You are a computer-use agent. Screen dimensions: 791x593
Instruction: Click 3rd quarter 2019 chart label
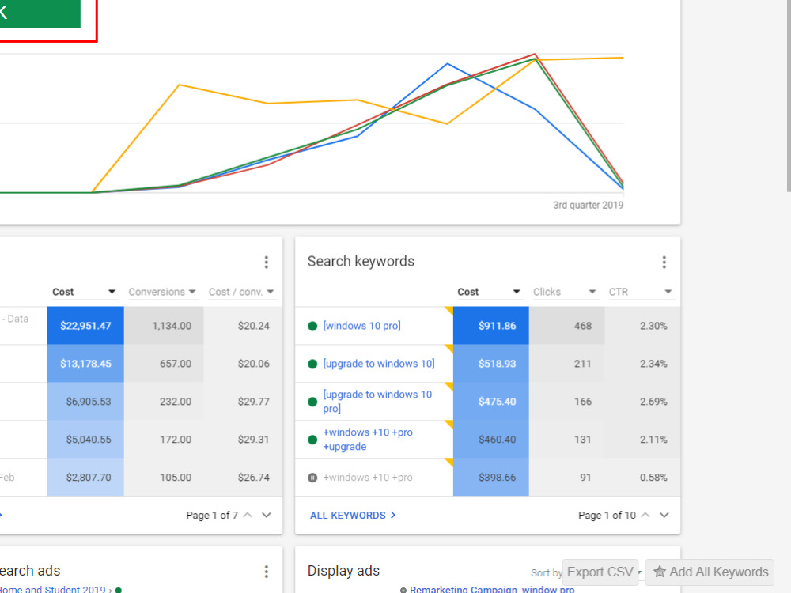coord(589,206)
